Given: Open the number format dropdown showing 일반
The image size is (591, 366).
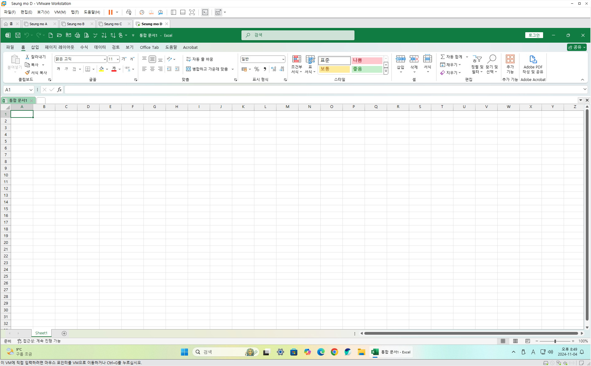Looking at the screenshot, I should click(x=283, y=59).
